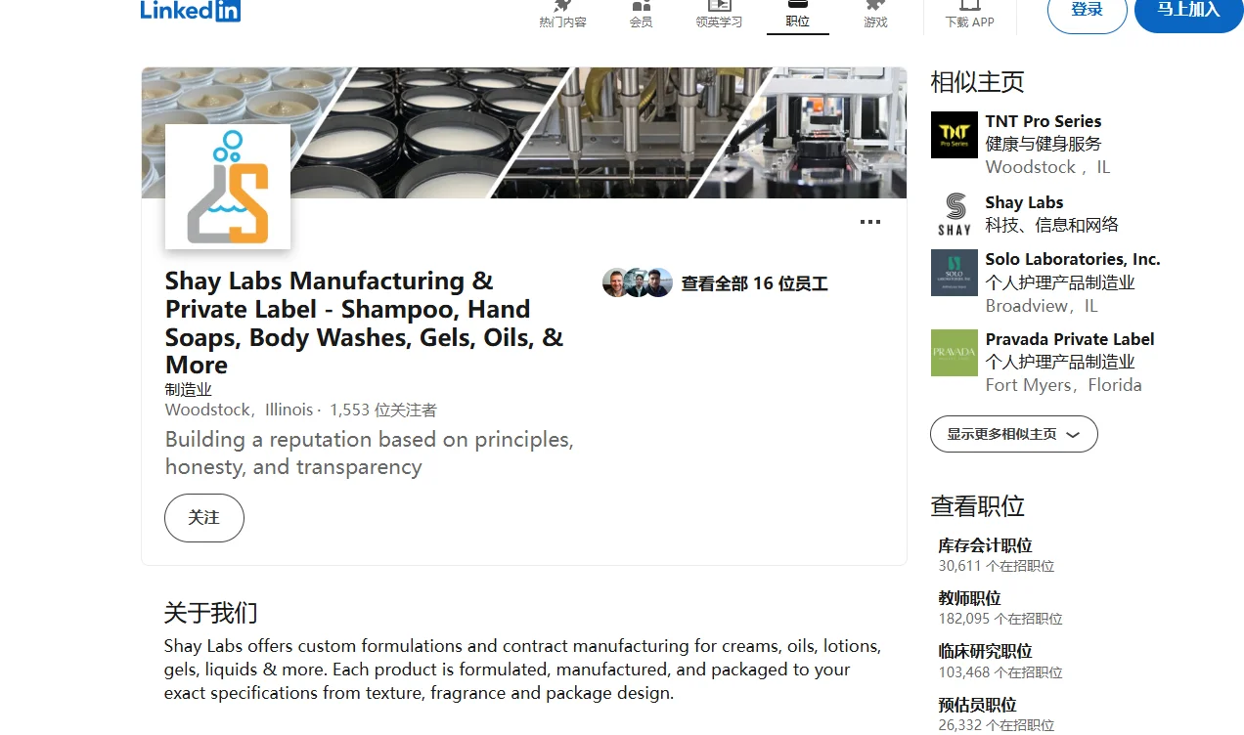Screen dimensions: 1244x735
Task: Click the 1,553 位关注者 text
Action: click(x=383, y=410)
